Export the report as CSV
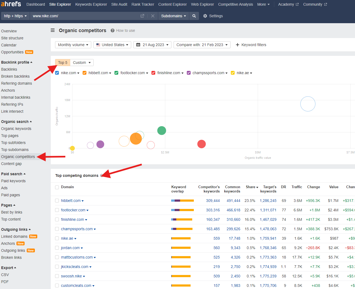This screenshot has width=355, height=289. click(x=5, y=274)
